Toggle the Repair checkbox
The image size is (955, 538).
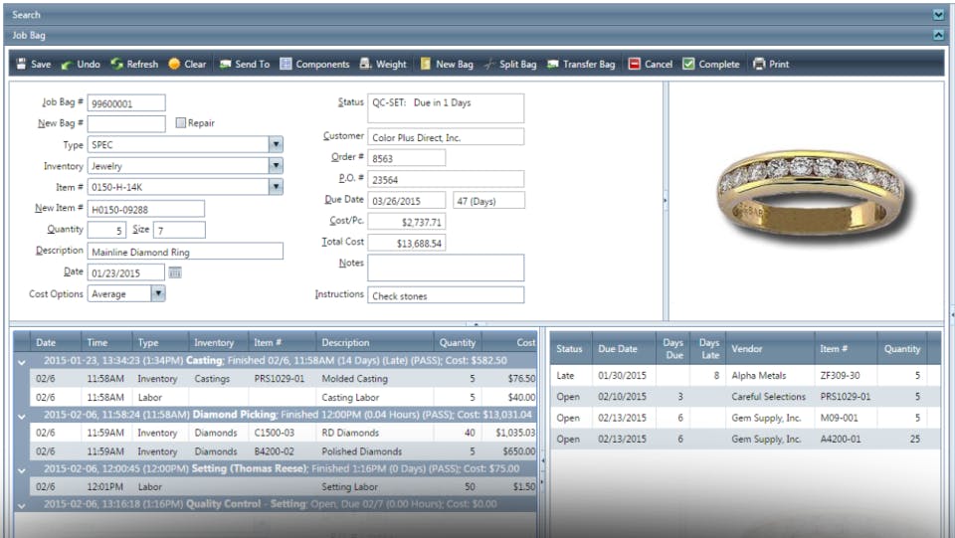point(180,123)
